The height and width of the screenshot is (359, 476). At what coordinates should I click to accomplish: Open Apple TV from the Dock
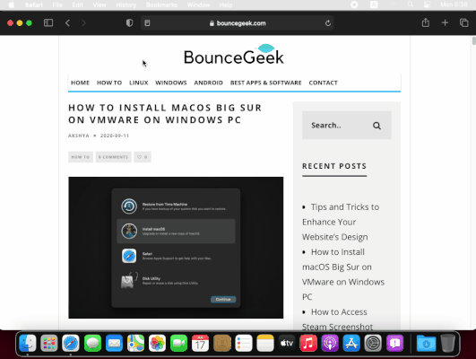pos(287,343)
